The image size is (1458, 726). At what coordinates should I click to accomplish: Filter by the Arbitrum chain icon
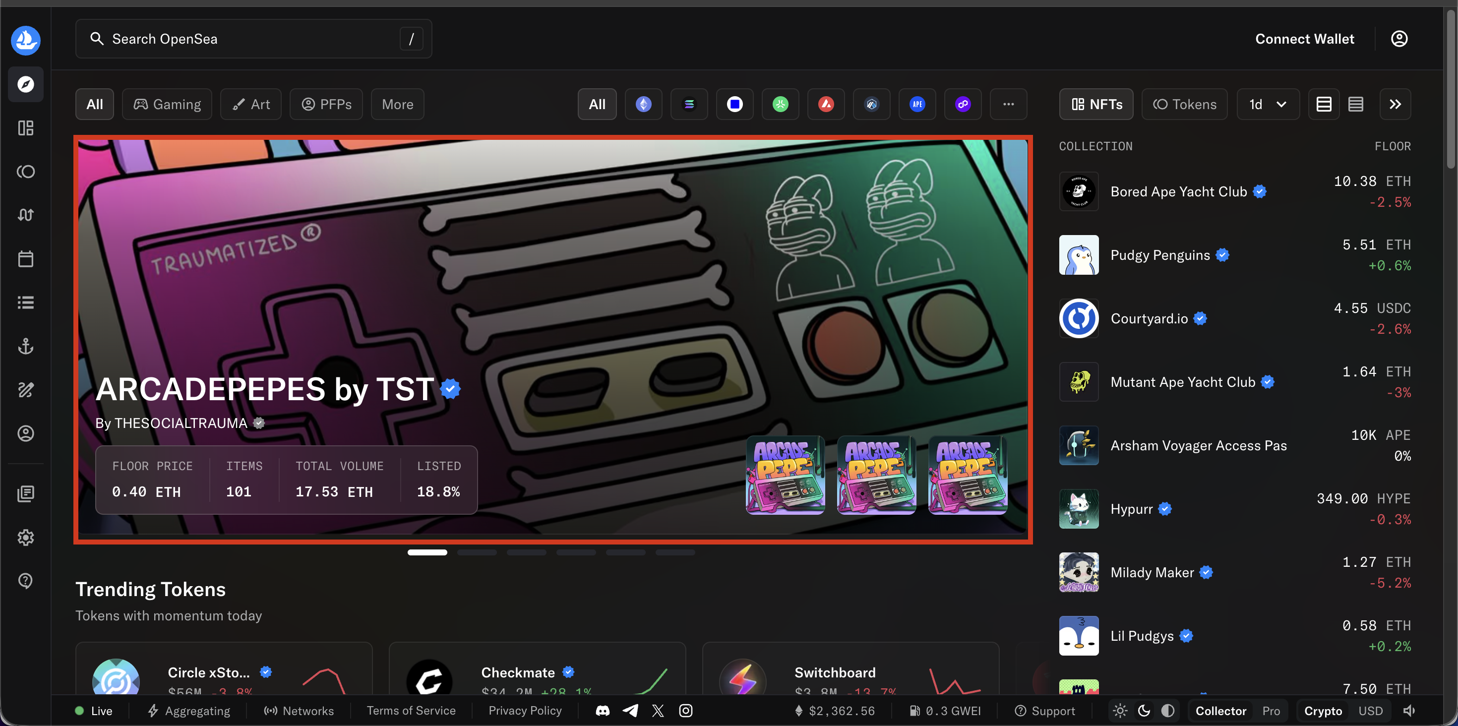[x=872, y=104]
